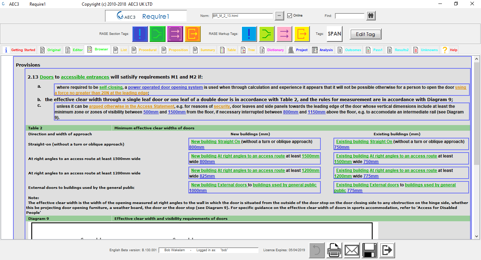Click the 'Table 2' header text
Viewport: 481px width, 260px height.
[x=35, y=128]
